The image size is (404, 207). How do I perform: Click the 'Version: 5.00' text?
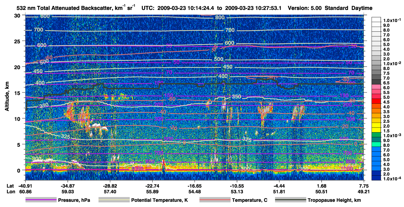pyautogui.click(x=305, y=8)
